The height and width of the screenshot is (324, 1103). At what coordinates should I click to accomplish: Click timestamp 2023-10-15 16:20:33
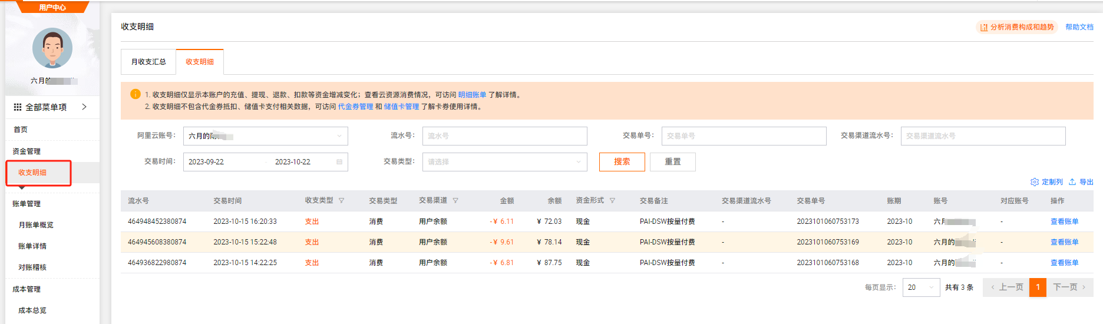(245, 221)
